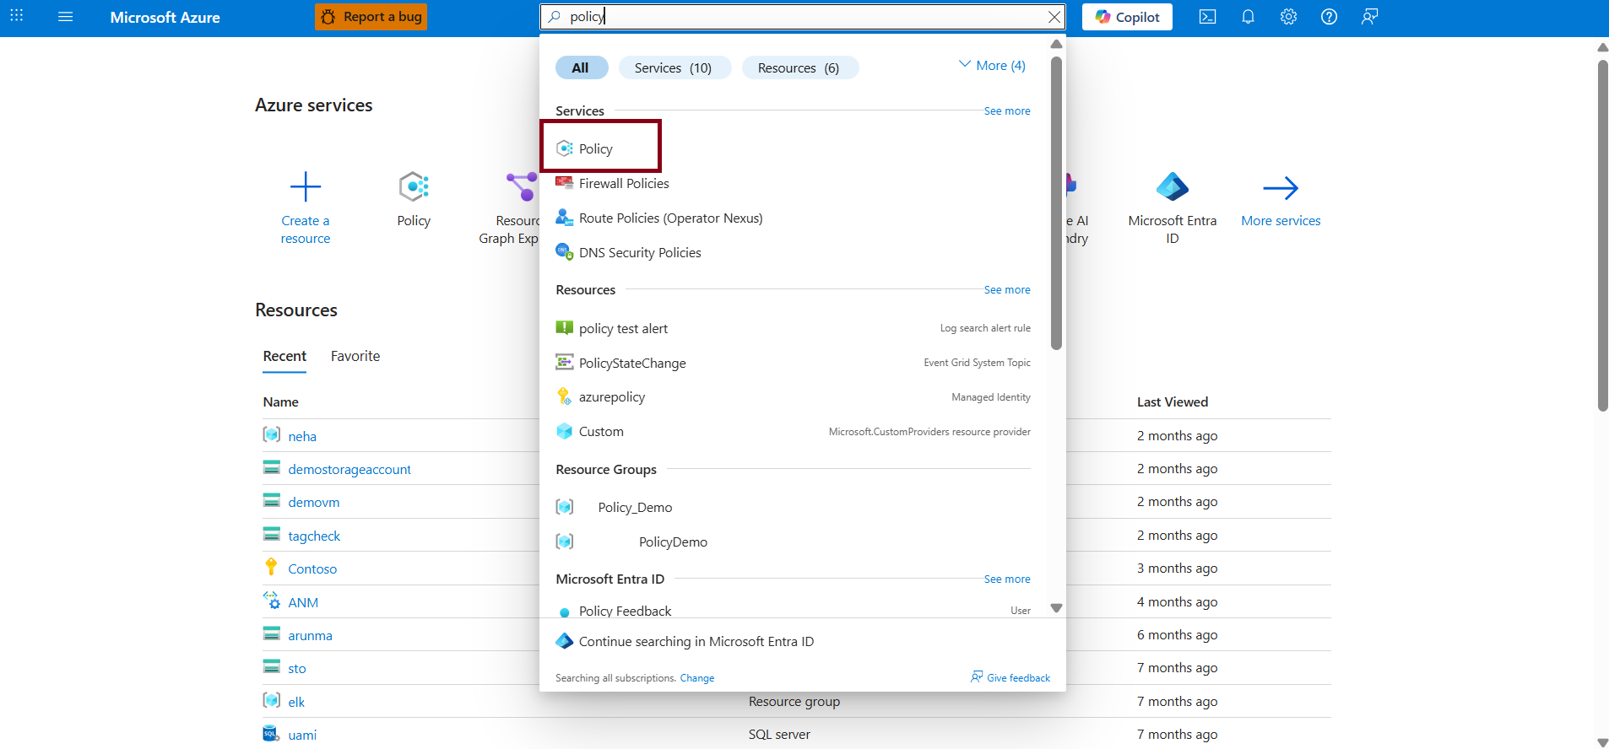Click the Report a bug button

[371, 17]
